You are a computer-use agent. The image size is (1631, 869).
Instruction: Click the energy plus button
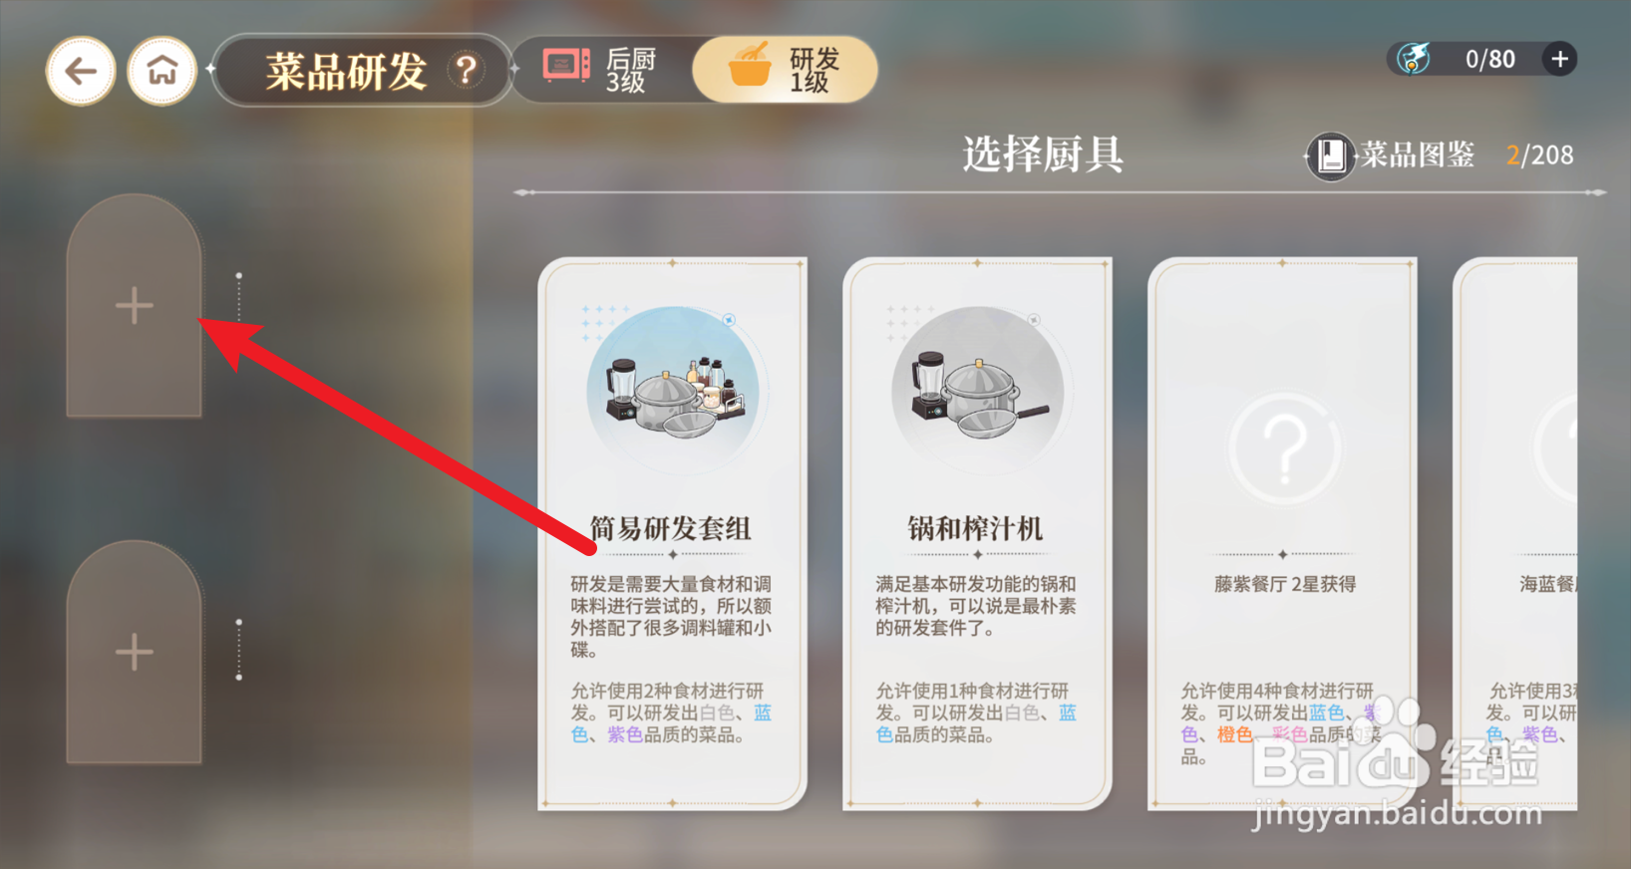point(1560,59)
